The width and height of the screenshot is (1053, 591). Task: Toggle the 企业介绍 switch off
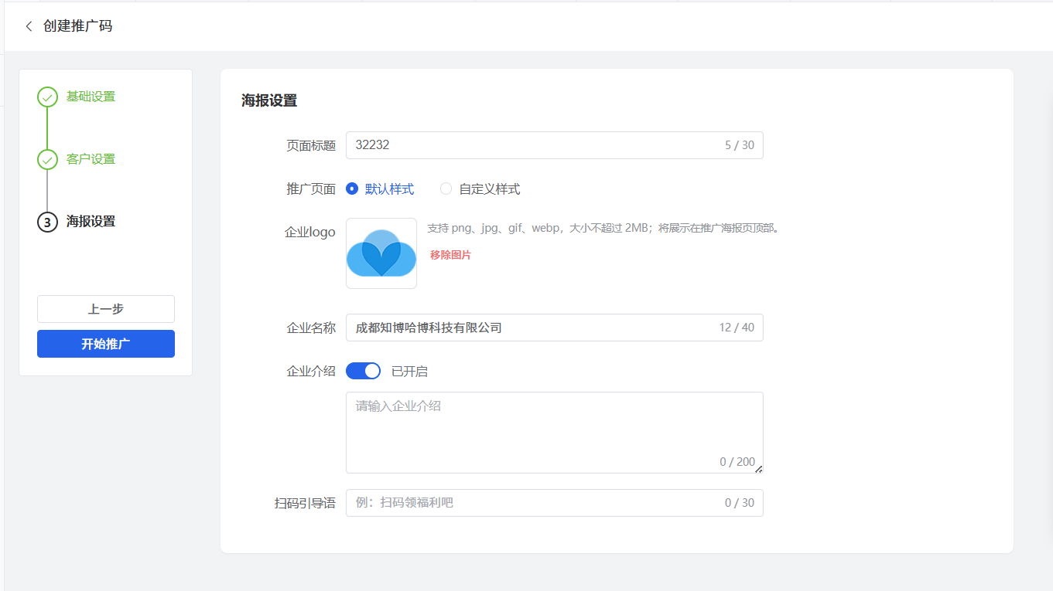point(363,371)
